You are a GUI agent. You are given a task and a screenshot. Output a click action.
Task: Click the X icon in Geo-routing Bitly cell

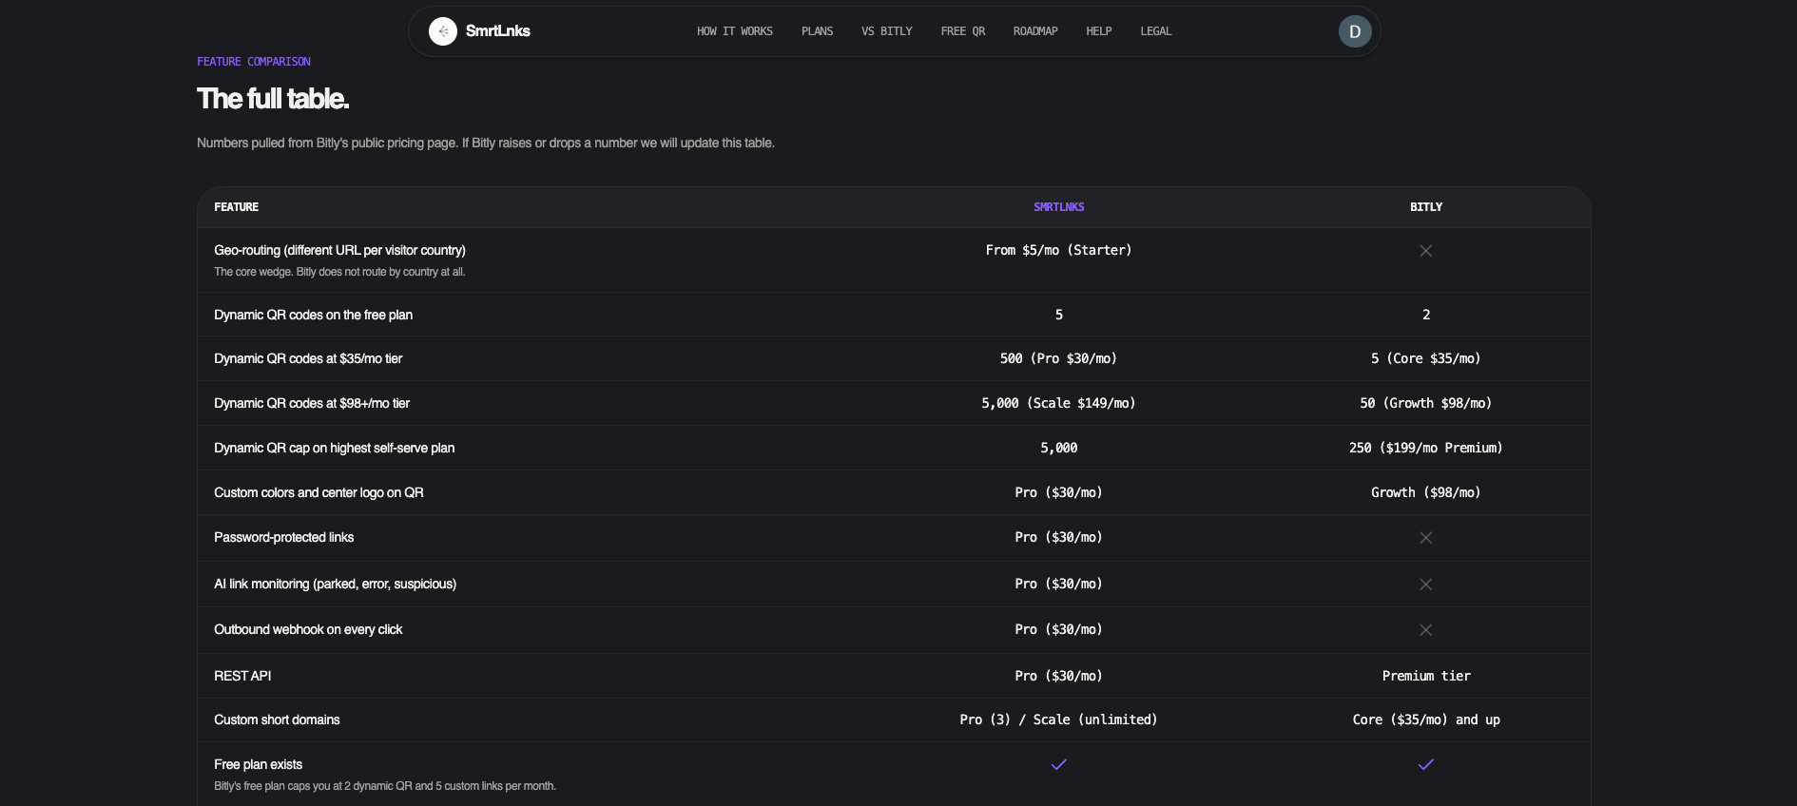point(1425,251)
